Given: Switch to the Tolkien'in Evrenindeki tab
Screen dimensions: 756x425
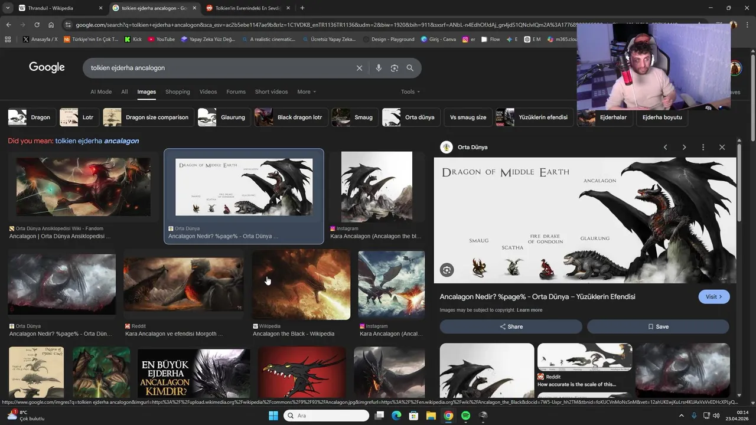Looking at the screenshot, I should tap(249, 8).
